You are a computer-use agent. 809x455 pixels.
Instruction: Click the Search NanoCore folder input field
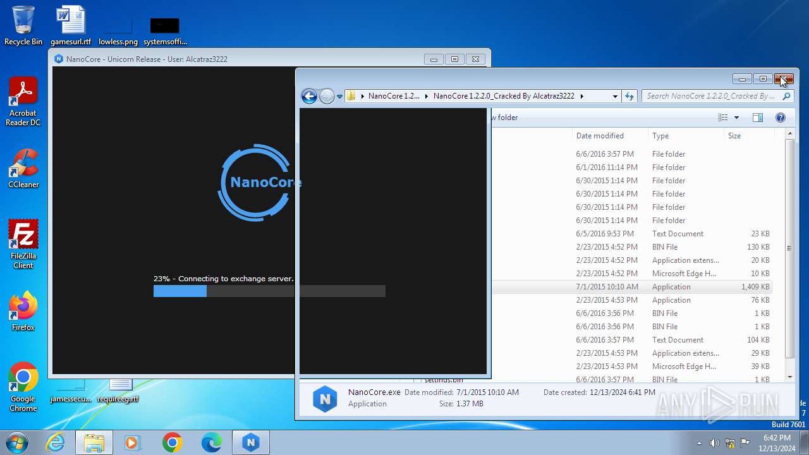[712, 96]
